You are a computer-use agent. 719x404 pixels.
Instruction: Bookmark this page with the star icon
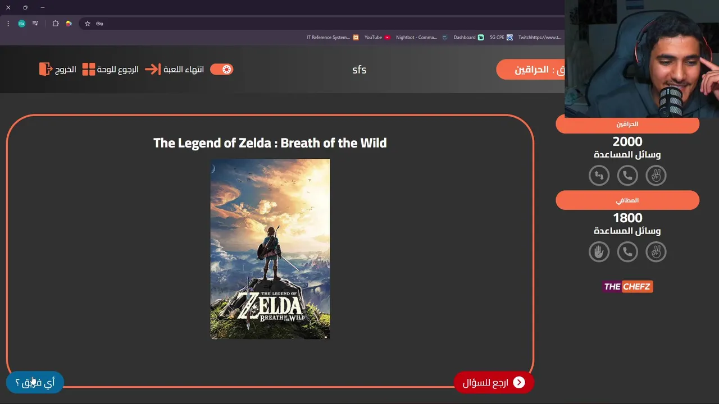click(88, 24)
